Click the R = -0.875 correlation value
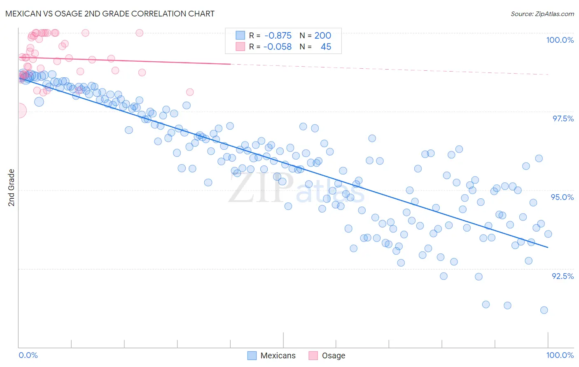 [270, 35]
